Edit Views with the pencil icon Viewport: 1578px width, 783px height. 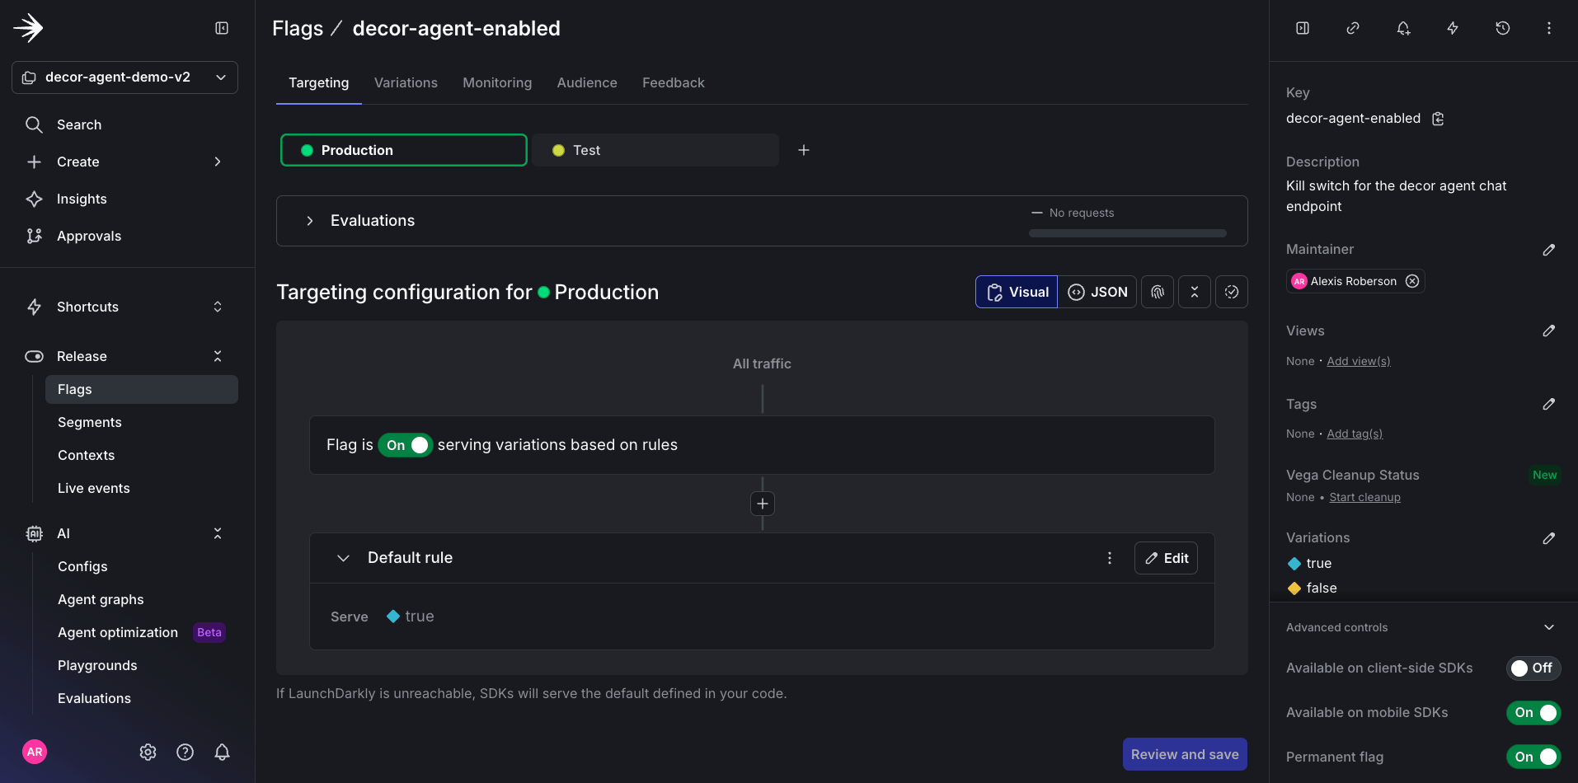pyautogui.click(x=1549, y=331)
